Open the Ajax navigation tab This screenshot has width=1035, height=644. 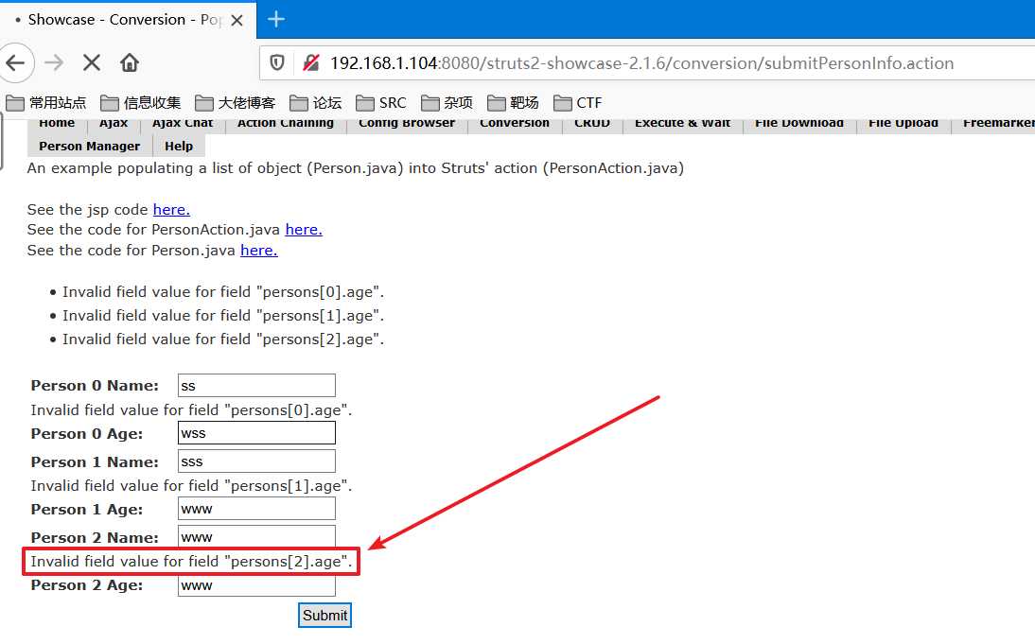coord(114,123)
